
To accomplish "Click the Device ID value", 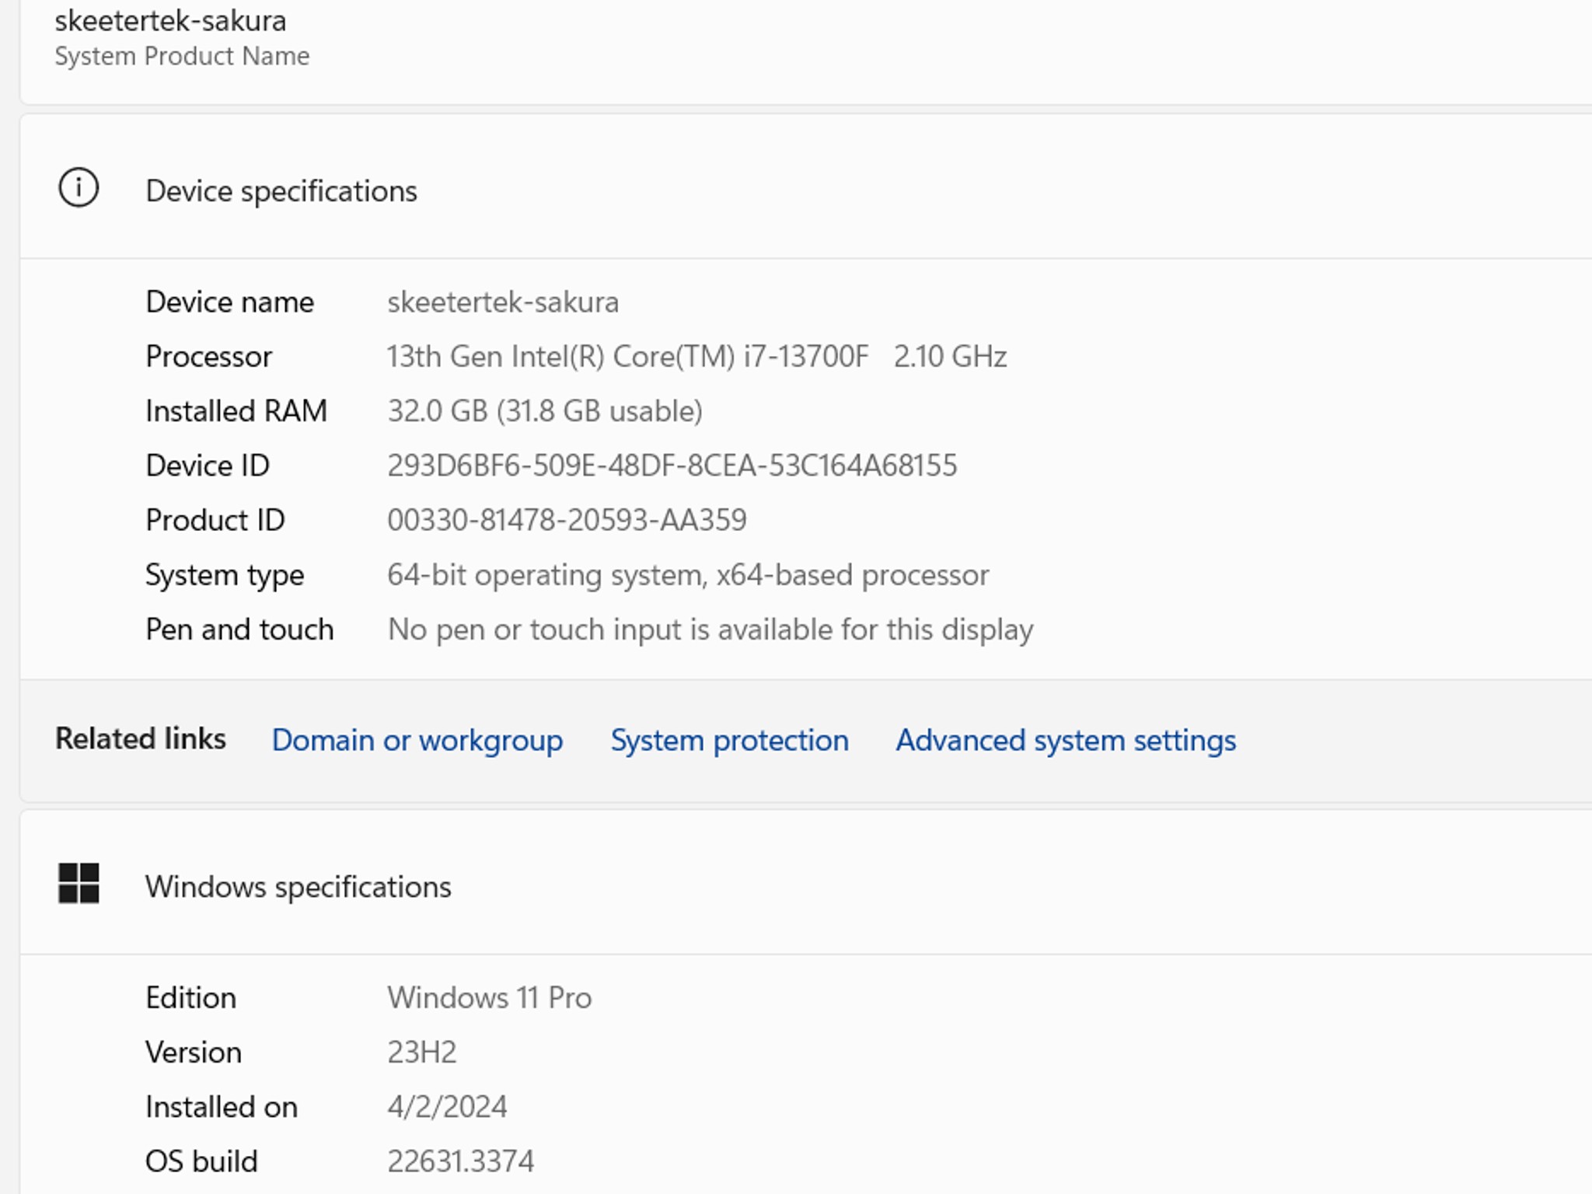I will [674, 465].
